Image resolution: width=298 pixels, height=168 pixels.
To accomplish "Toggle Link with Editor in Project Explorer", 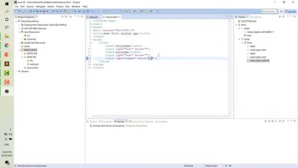I will [x=66, y=17].
